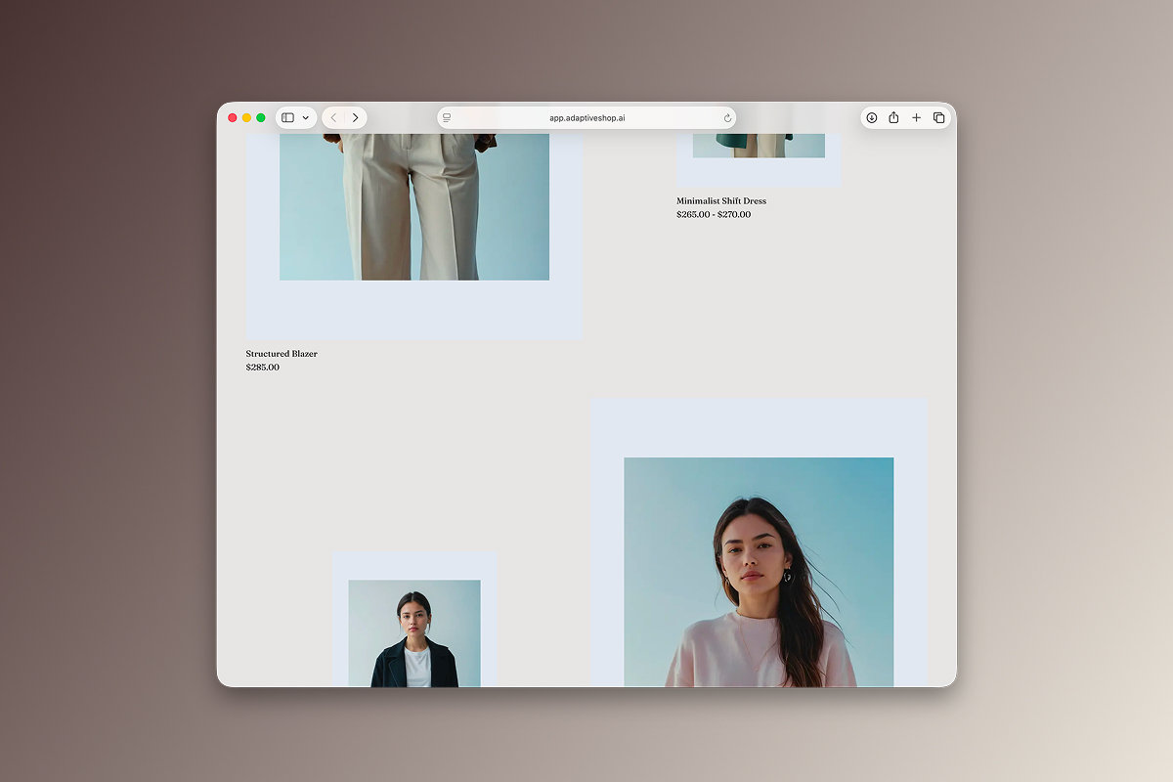Click the Structured Blazer product link
Screen dimensions: 1173x782
click(281, 354)
